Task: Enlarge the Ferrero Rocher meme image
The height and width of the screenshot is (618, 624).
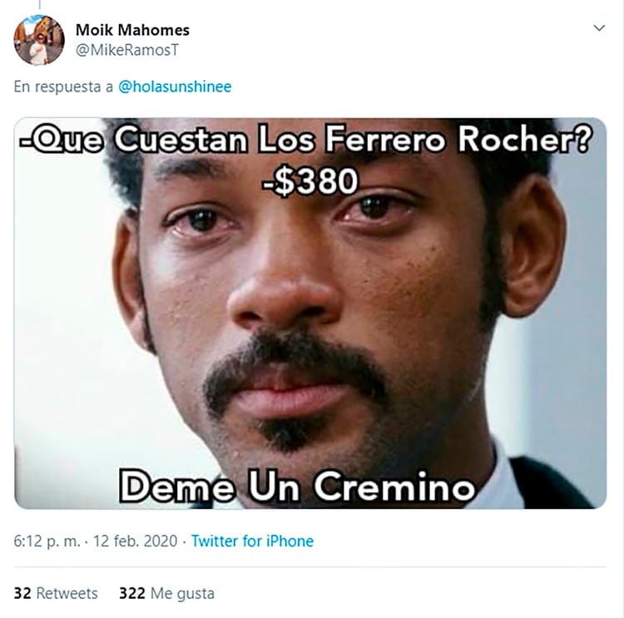Action: 310,314
